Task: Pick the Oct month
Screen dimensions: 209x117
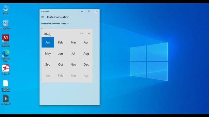Action: pyautogui.click(x=60, y=64)
